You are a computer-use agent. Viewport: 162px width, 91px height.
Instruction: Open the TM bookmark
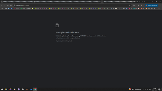(x=135, y=8)
